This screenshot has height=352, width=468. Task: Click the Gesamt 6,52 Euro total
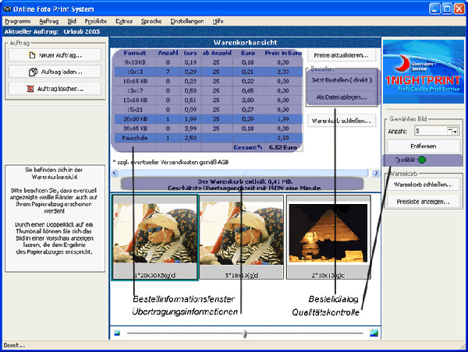click(x=265, y=147)
